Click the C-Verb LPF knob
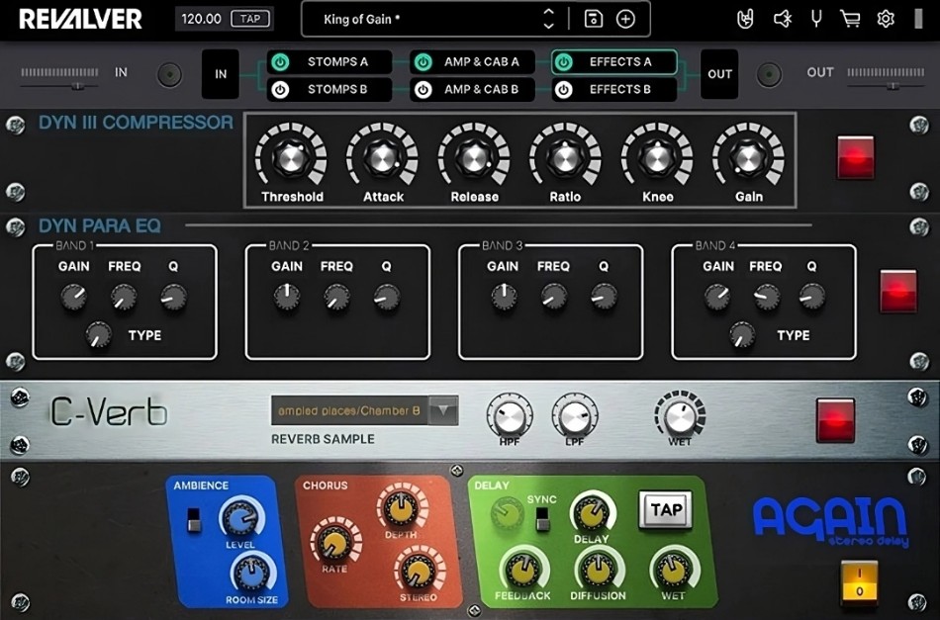 click(x=574, y=415)
